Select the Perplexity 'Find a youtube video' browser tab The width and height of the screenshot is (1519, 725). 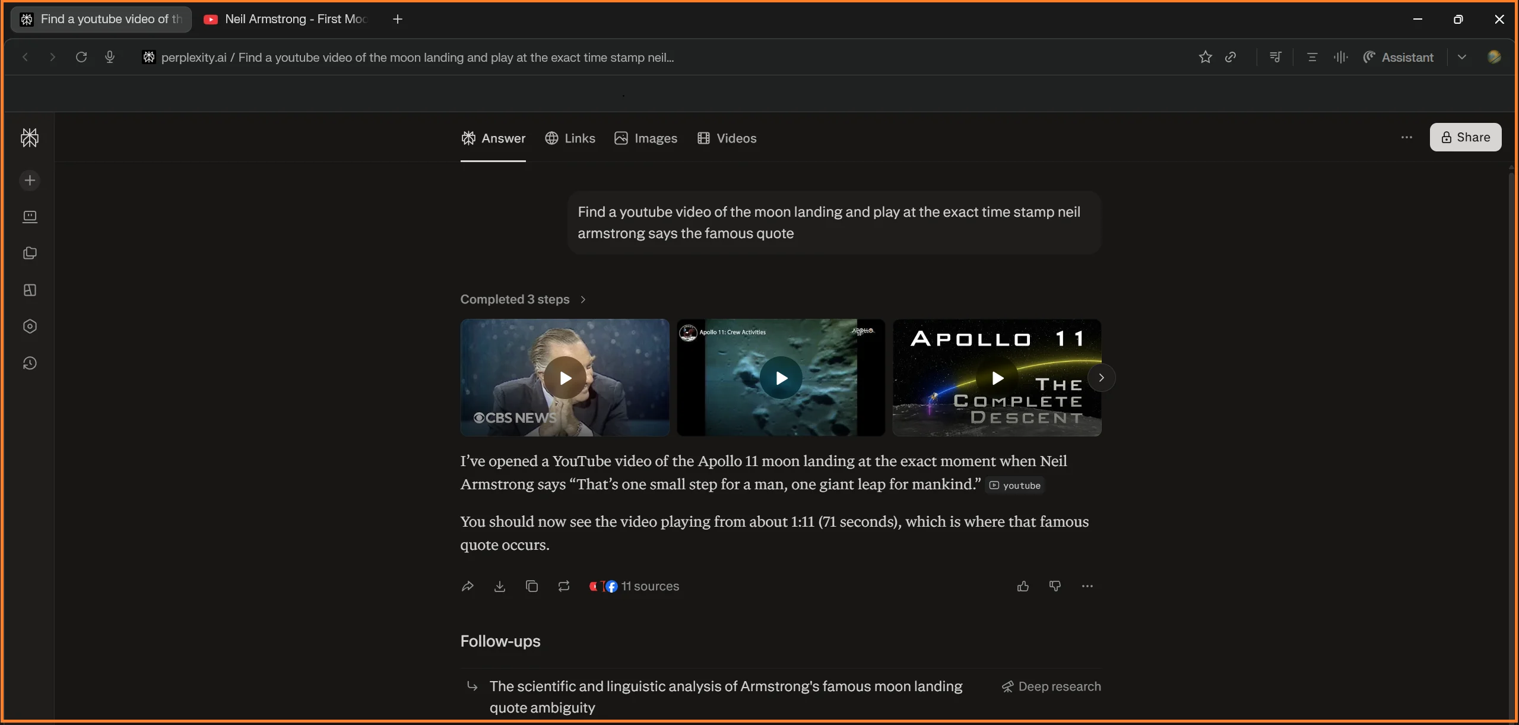pyautogui.click(x=101, y=19)
